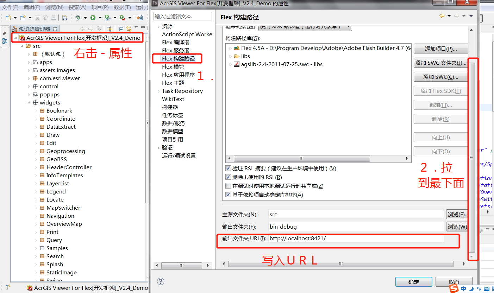Open the 文件(F) menu
The width and height of the screenshot is (494, 293).
click(x=11, y=7)
